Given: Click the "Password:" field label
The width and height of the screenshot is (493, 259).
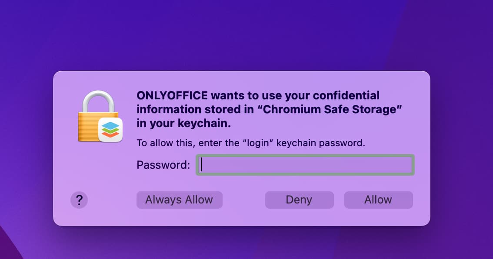Looking at the screenshot, I should [x=163, y=165].
